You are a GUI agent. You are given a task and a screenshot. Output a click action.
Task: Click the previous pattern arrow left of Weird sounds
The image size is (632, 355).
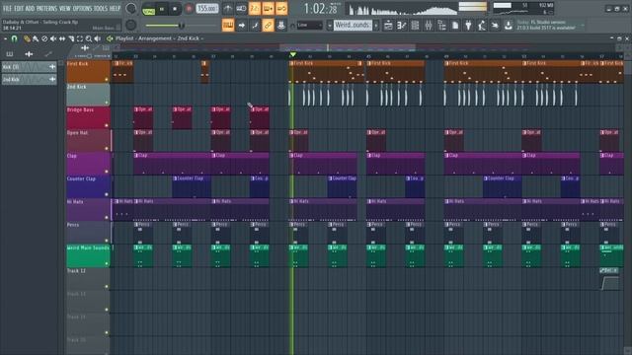coord(329,26)
